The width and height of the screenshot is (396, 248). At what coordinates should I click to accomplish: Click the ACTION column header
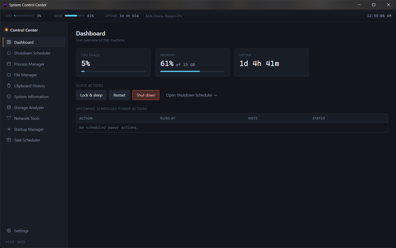point(86,118)
